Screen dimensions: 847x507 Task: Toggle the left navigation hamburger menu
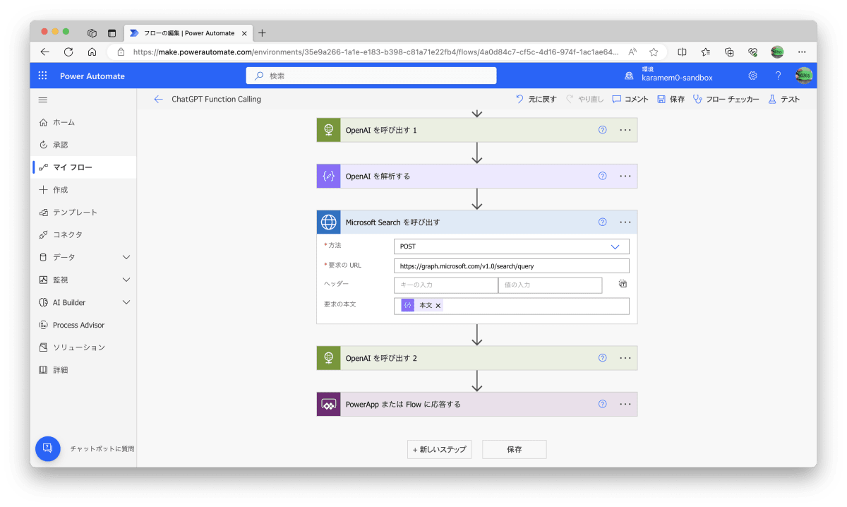click(43, 100)
